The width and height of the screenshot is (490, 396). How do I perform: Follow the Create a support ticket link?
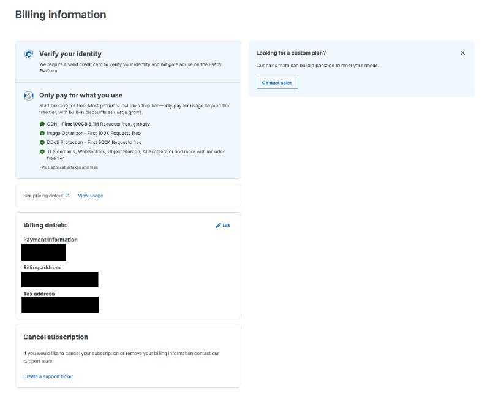(48, 376)
